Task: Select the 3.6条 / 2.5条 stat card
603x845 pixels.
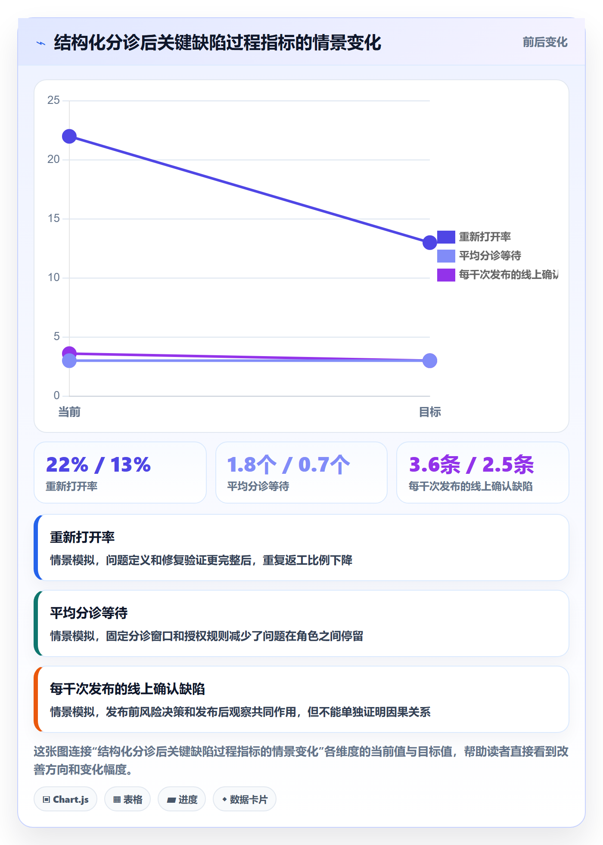Action: pyautogui.click(x=483, y=473)
